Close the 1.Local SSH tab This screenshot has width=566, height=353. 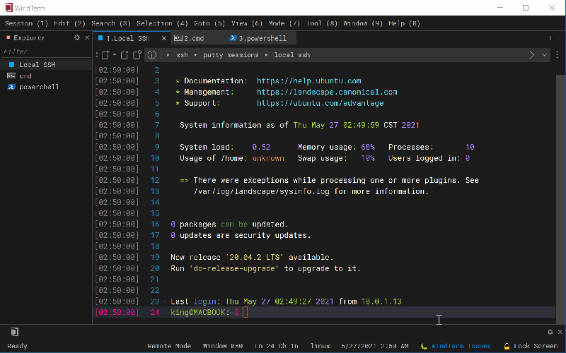(164, 38)
